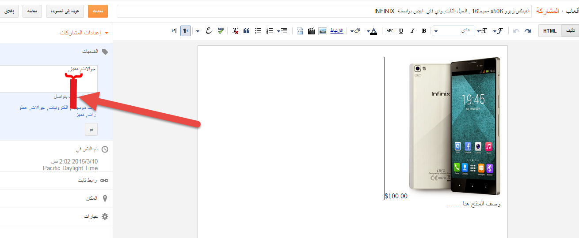Click the التسميات labels tag icon
The image size is (579, 238).
[105, 52]
